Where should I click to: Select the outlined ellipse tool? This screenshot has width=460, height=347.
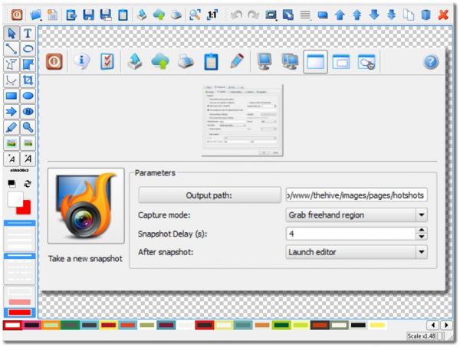click(28, 49)
